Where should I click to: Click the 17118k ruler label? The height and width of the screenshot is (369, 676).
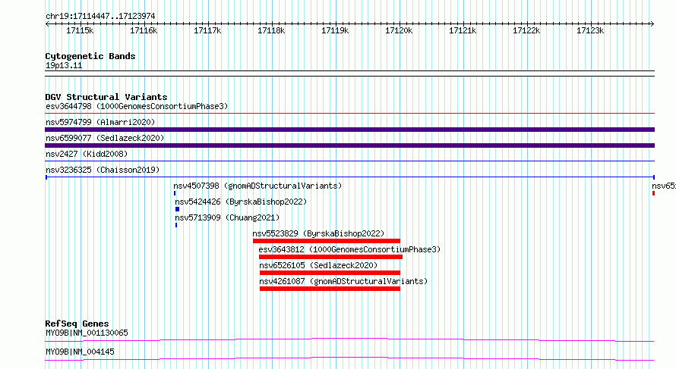click(x=271, y=30)
